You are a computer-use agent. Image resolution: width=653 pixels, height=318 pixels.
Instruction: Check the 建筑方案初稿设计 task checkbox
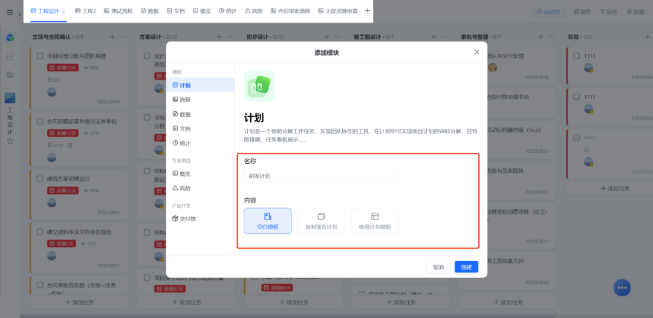click(40, 179)
